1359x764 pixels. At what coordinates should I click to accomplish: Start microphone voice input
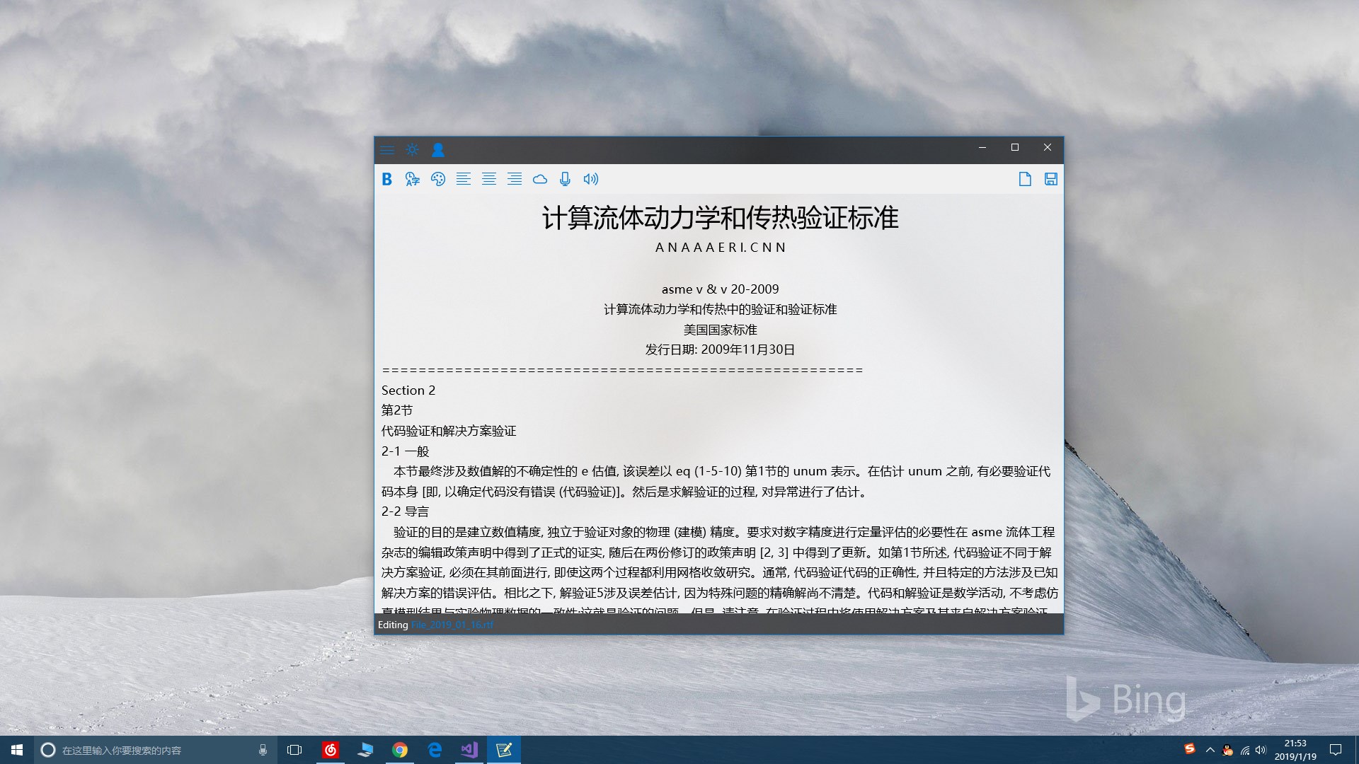click(565, 179)
